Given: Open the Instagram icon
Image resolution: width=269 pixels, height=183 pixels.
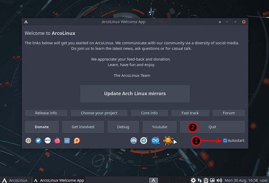Looking at the screenshot, I should [x=57, y=141].
